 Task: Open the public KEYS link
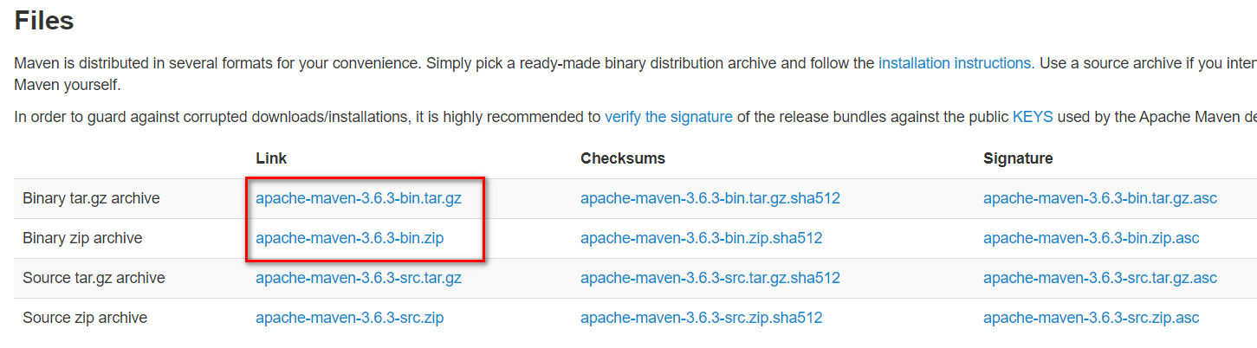tap(1033, 116)
